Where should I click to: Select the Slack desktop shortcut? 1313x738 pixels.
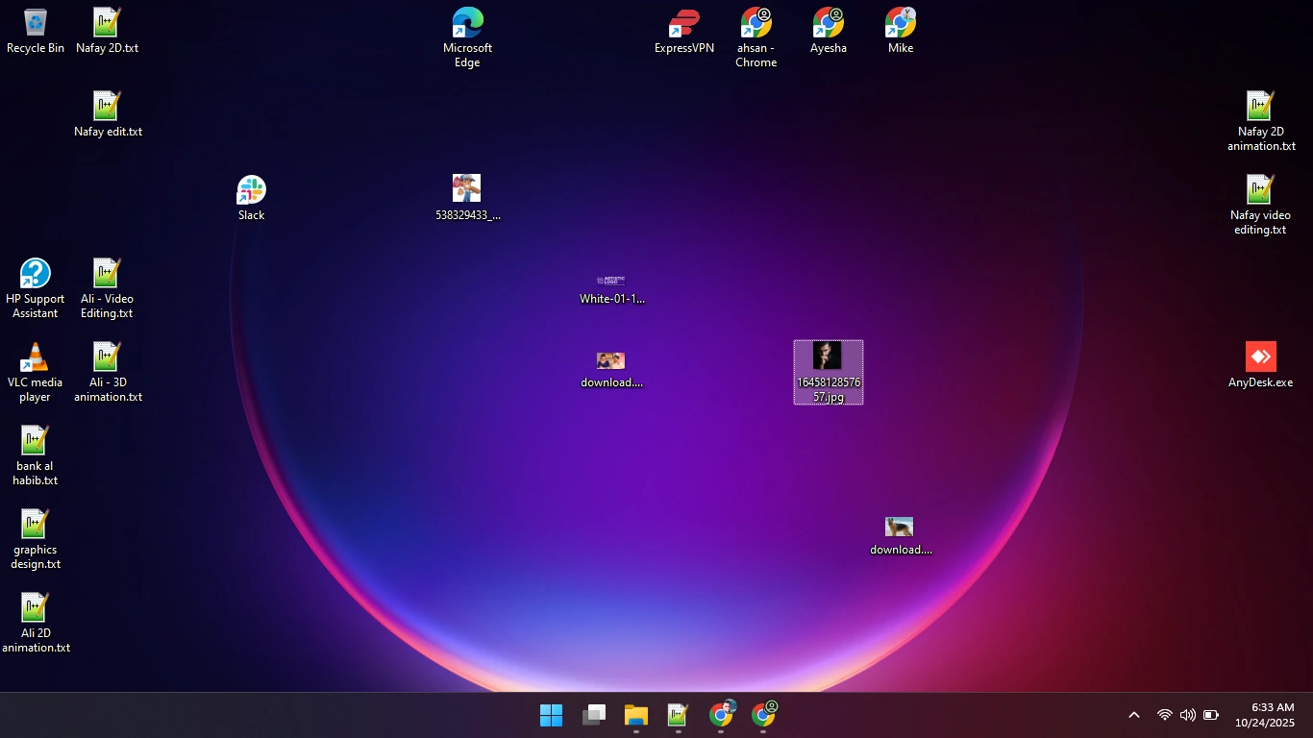point(251,198)
